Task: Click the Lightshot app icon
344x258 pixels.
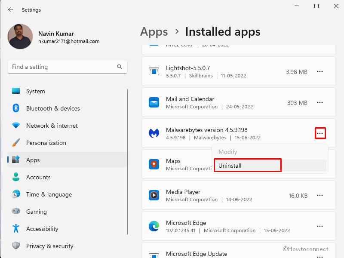Action: (154, 71)
